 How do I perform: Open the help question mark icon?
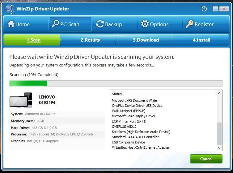204,9
